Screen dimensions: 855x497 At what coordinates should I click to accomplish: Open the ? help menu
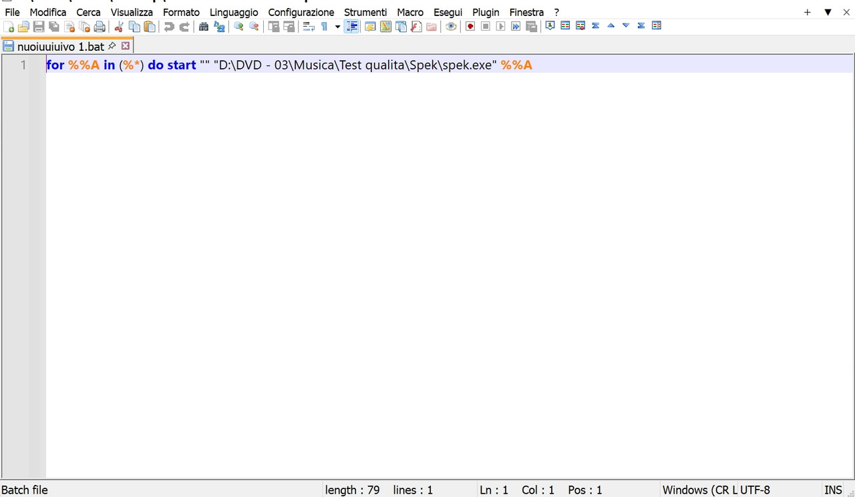pyautogui.click(x=556, y=12)
